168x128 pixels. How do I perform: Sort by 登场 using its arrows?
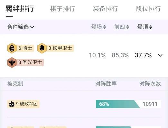coord(105,27)
